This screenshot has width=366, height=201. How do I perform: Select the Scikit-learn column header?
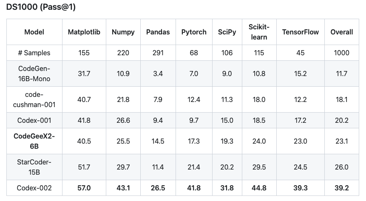coord(259,32)
